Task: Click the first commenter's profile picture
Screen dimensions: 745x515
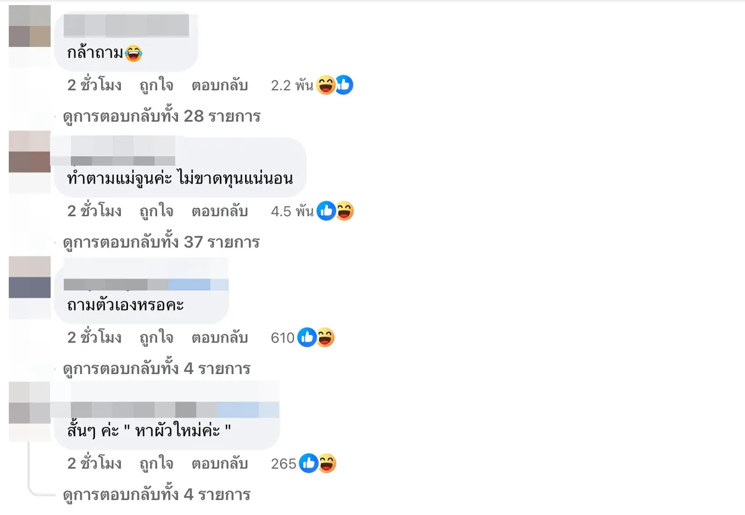Action: [29, 26]
